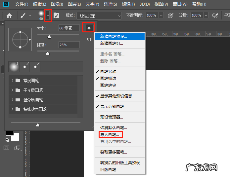
Task: Click the size slider handle
Action: pos(49,37)
